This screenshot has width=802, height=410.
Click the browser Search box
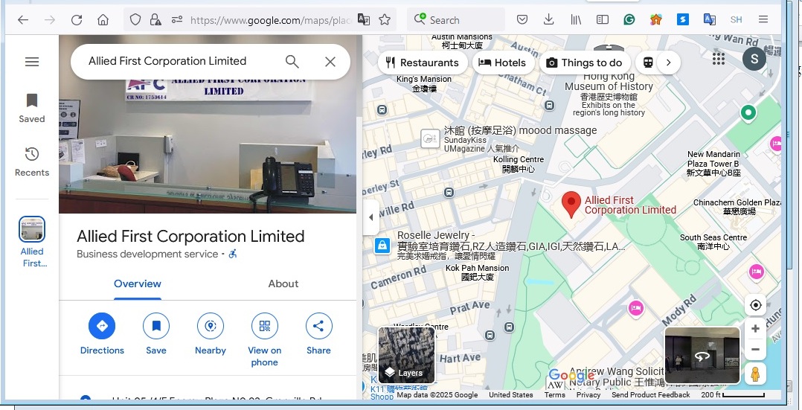coord(456,20)
